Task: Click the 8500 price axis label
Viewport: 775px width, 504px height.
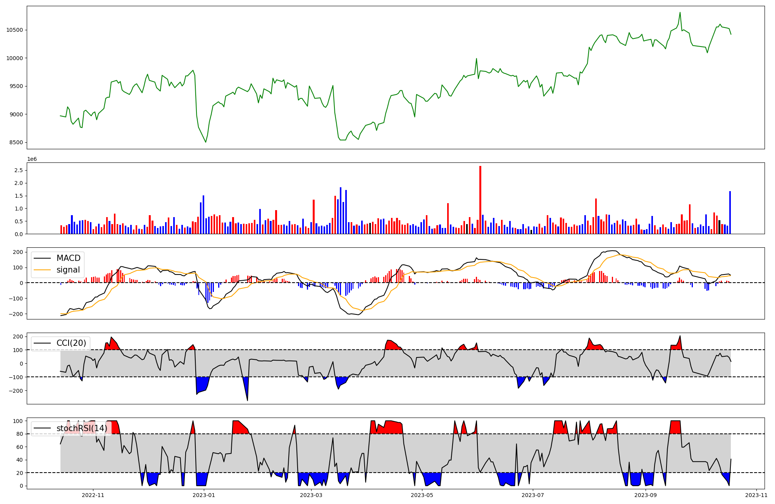Action: (x=15, y=142)
